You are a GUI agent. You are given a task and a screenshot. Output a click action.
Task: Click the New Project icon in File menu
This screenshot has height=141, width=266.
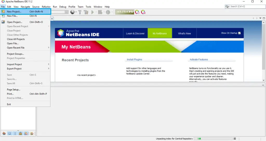tap(3, 12)
